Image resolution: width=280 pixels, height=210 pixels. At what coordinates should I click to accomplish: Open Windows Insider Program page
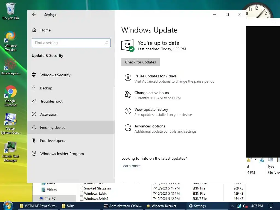coord(71,154)
